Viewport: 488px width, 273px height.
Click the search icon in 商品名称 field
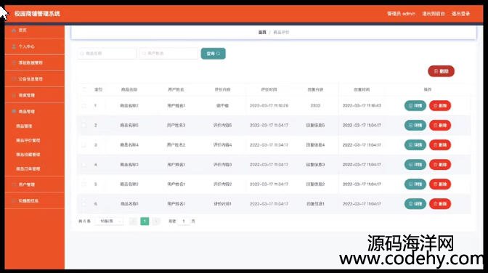coord(83,54)
